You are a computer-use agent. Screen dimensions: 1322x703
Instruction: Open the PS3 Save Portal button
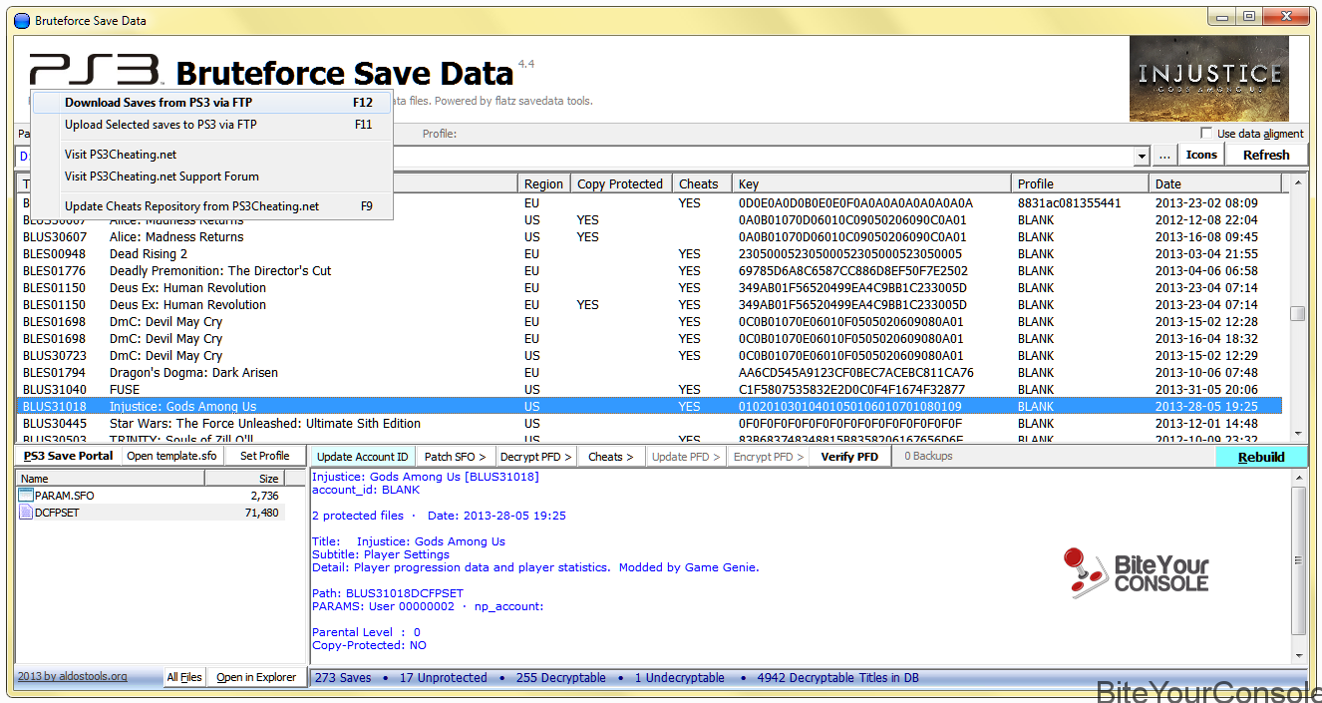(x=69, y=457)
